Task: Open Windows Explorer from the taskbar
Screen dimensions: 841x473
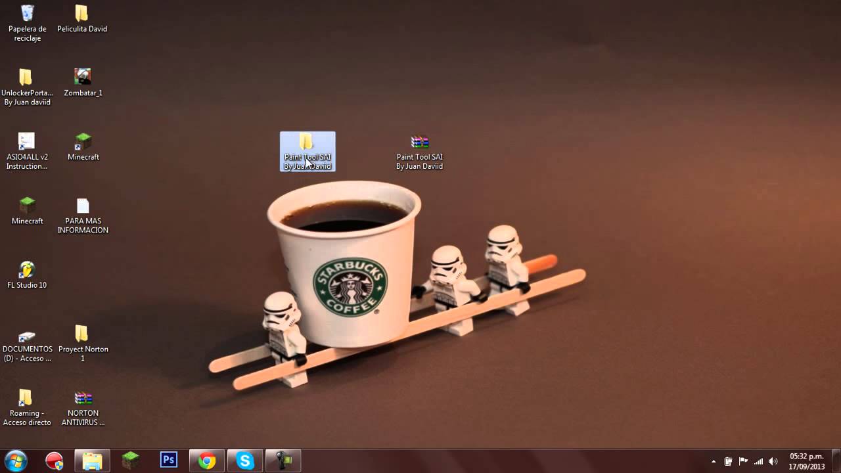Action: point(93,461)
